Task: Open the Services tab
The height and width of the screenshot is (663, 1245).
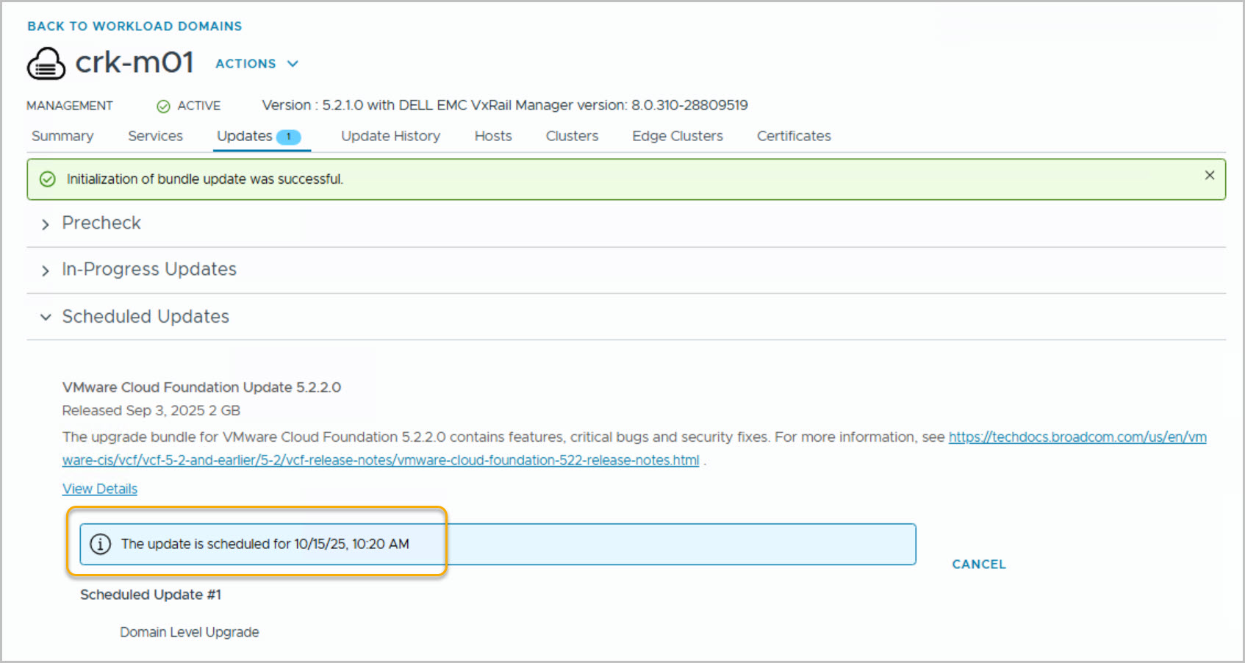Action: click(x=155, y=136)
